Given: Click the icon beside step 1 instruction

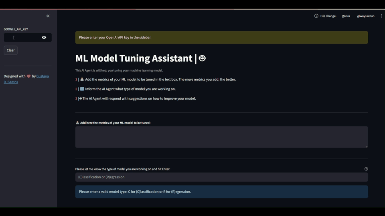Looking at the screenshot, I should point(82,80).
